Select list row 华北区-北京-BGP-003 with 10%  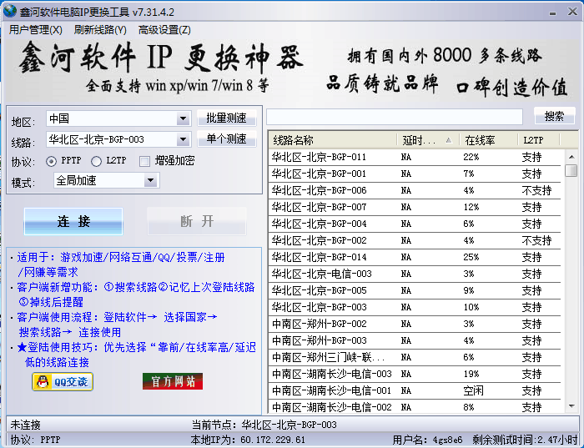tap(415, 307)
